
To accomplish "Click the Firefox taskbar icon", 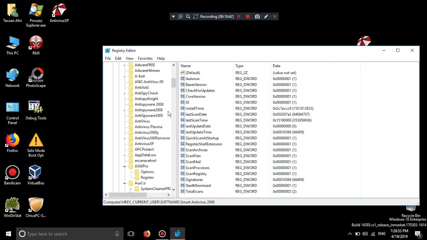I will 147,234.
